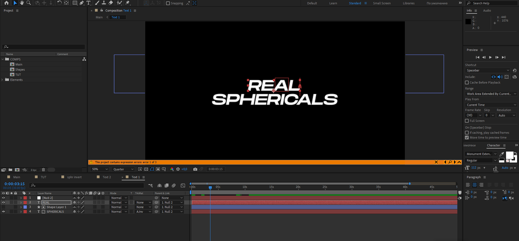Click the Graph Editor icon
519x241 pixels.
(x=183, y=185)
